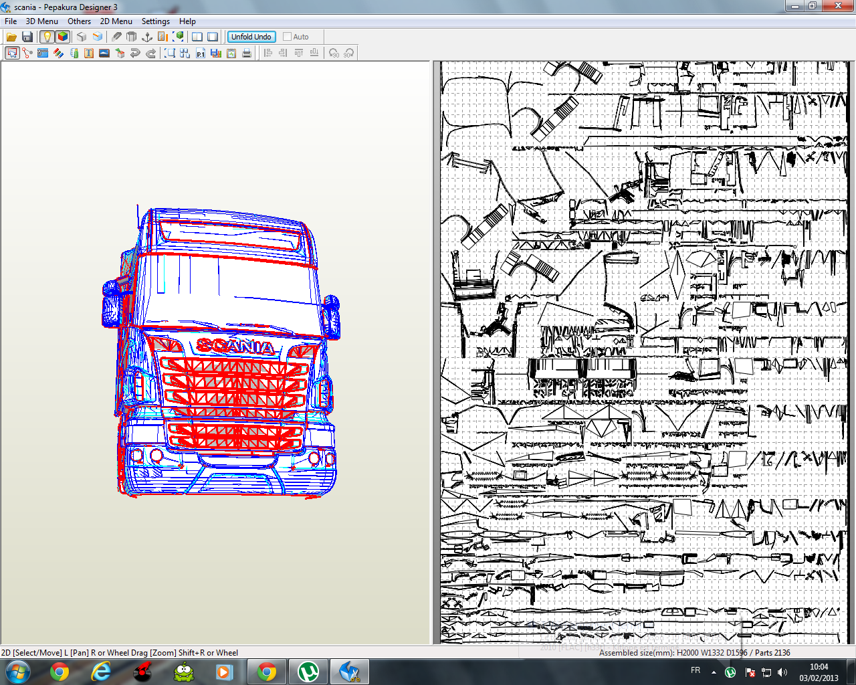
Task: Open the Others menu
Action: (x=79, y=21)
